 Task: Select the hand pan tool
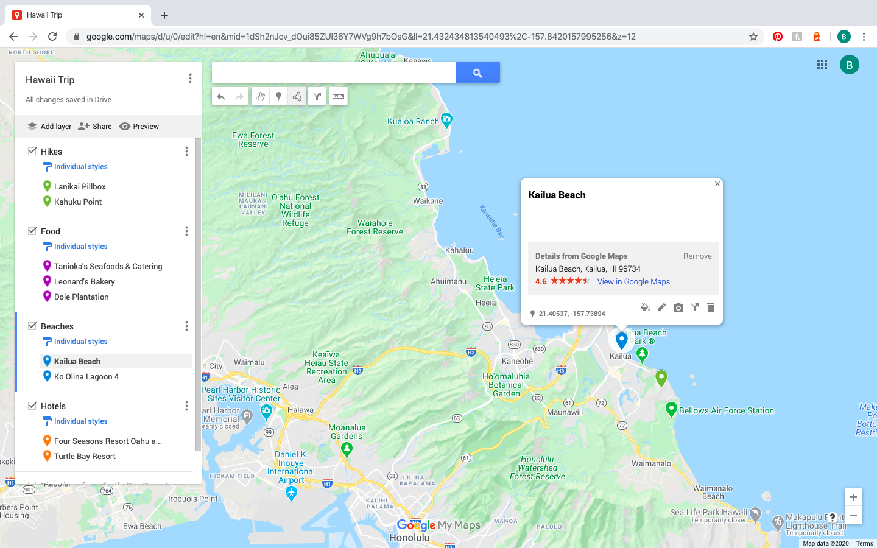pyautogui.click(x=261, y=96)
